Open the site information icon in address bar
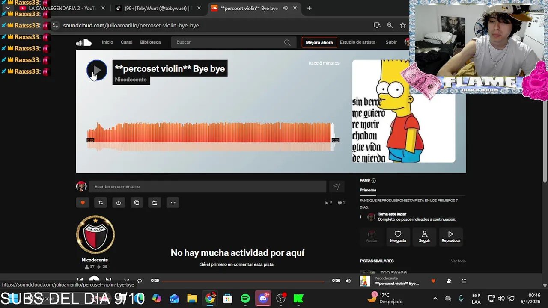This screenshot has width=548, height=308. [55, 25]
